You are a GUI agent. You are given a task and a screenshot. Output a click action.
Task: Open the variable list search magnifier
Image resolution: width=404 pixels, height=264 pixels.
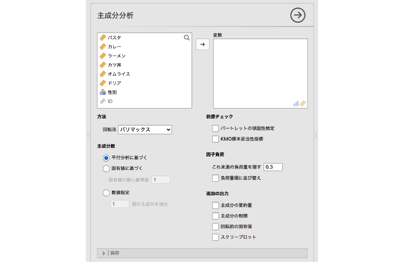(187, 37)
